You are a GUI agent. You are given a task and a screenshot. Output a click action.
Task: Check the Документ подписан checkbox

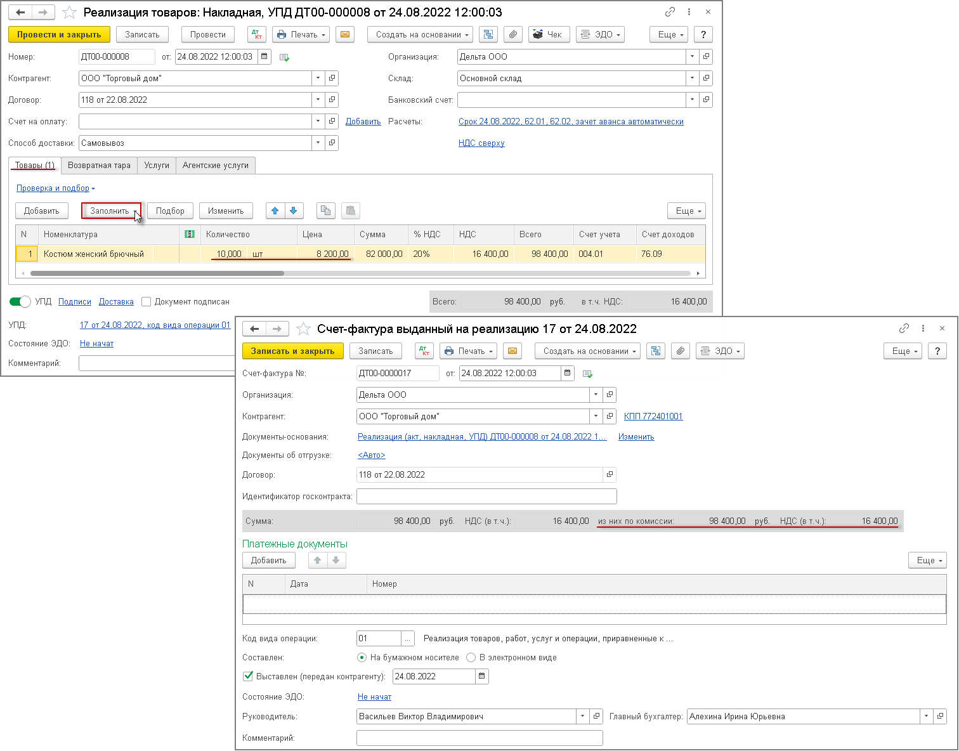pos(146,301)
